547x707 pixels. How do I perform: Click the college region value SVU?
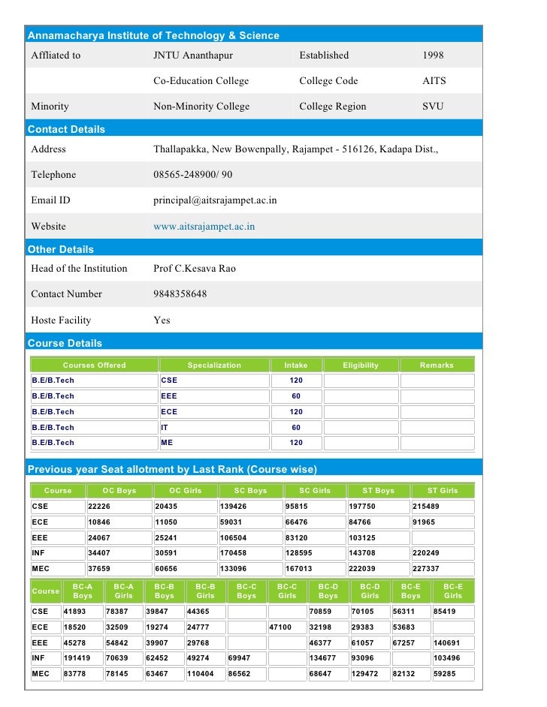pyautogui.click(x=433, y=107)
